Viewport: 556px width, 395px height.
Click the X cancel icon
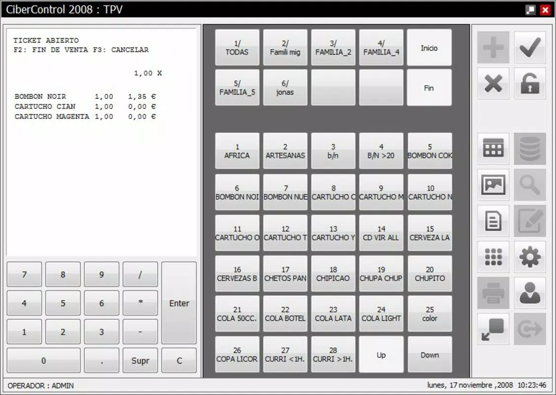point(493,84)
